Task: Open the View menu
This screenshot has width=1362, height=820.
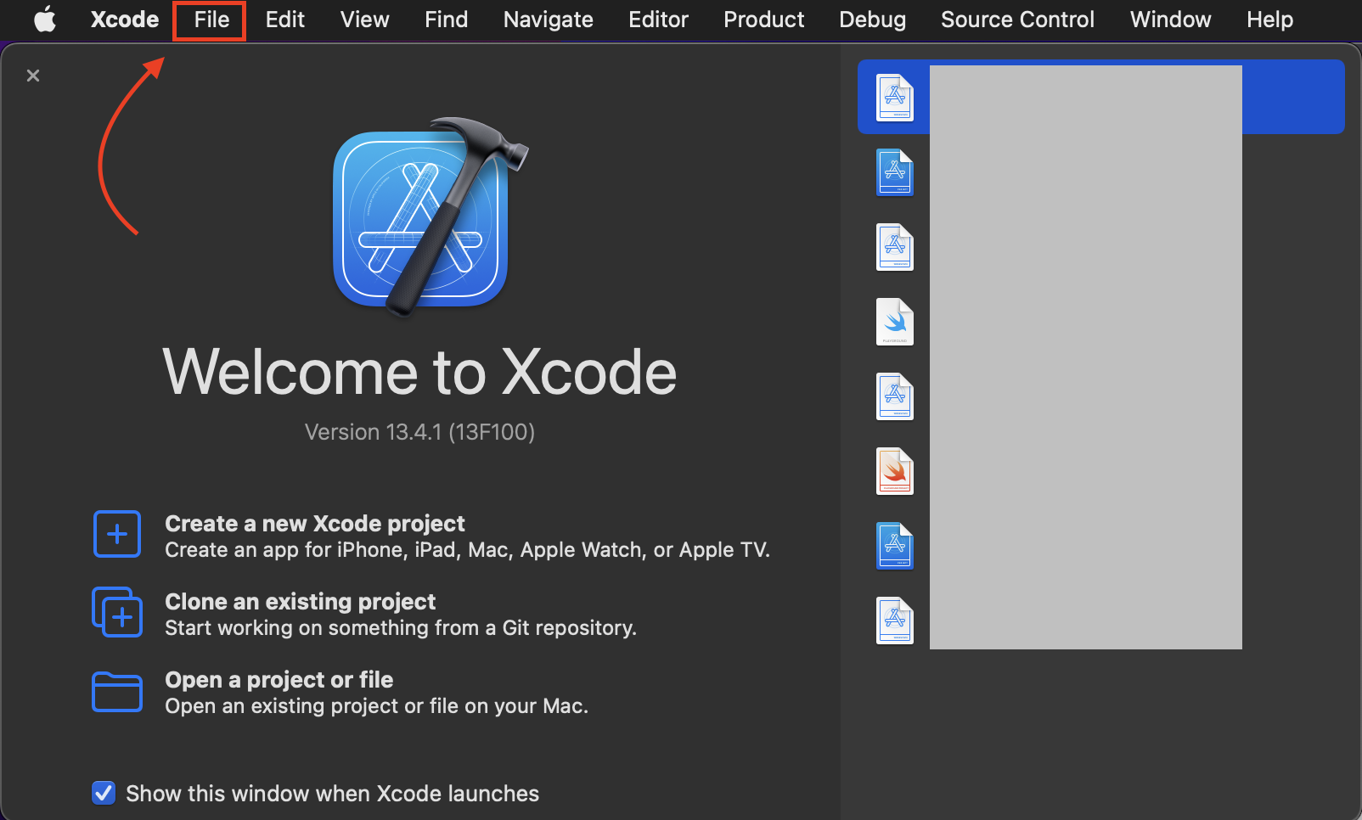Action: (x=364, y=20)
